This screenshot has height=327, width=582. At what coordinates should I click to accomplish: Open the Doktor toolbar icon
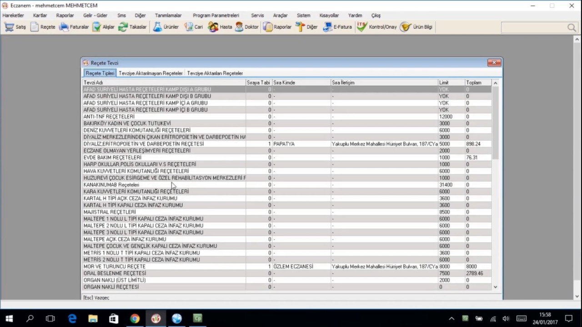click(246, 27)
